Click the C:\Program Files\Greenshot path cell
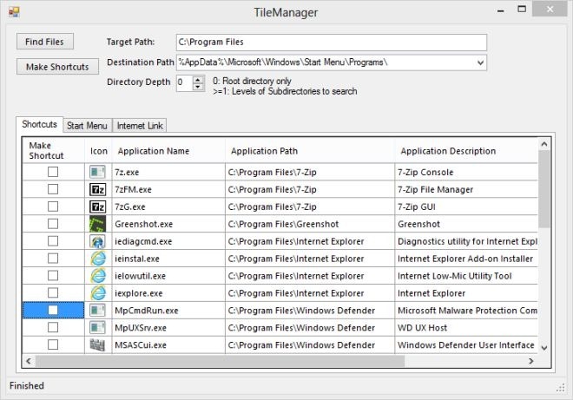Image resolution: width=573 pixels, height=400 pixels. click(x=310, y=224)
